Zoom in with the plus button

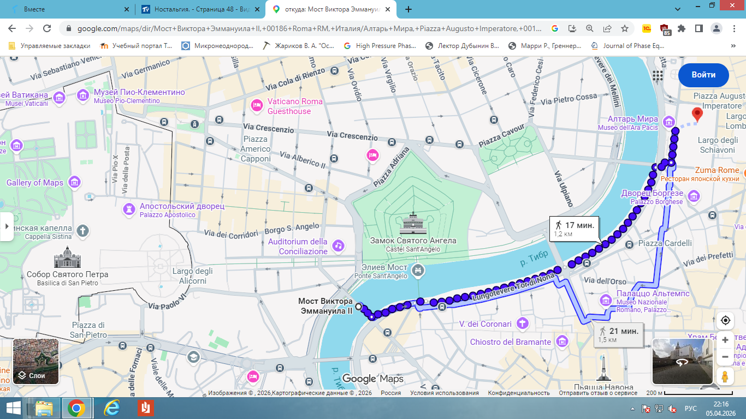tap(725, 340)
